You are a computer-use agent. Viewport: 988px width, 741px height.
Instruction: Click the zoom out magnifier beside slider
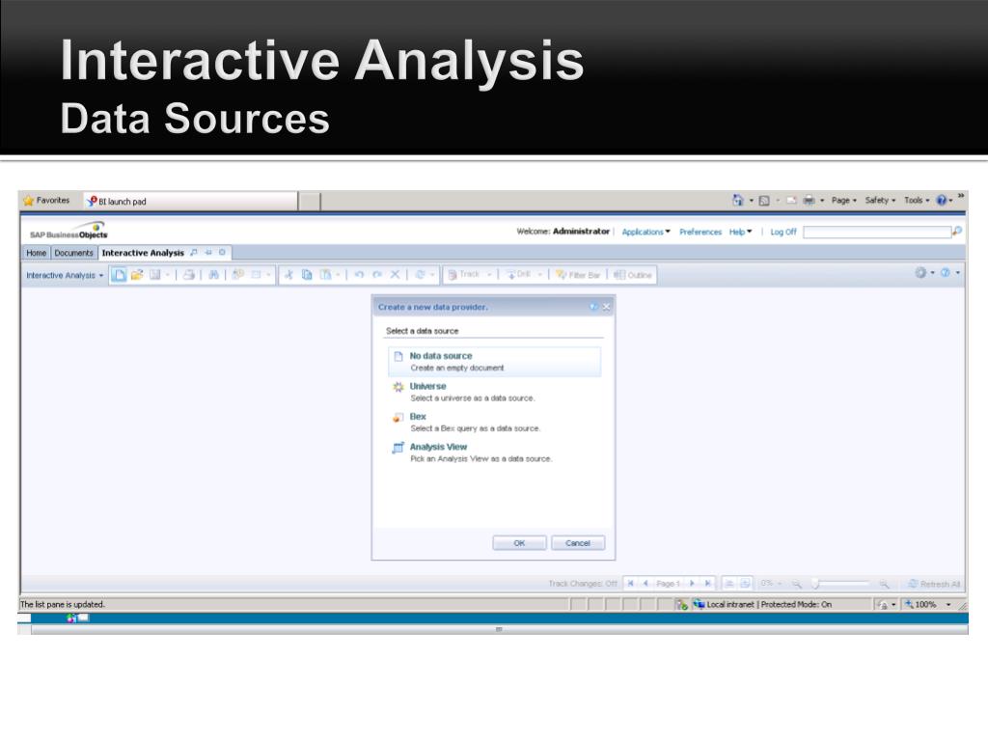[x=796, y=584]
